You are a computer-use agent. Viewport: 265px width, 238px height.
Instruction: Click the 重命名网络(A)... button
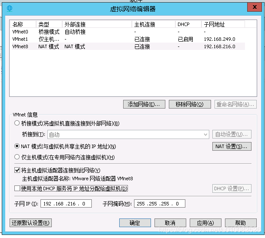pos(235,104)
